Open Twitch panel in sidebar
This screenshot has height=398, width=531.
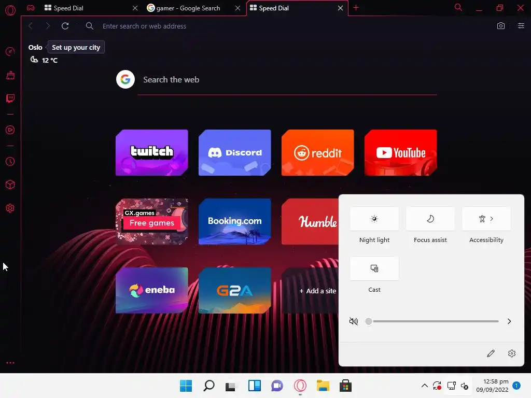coord(10,98)
